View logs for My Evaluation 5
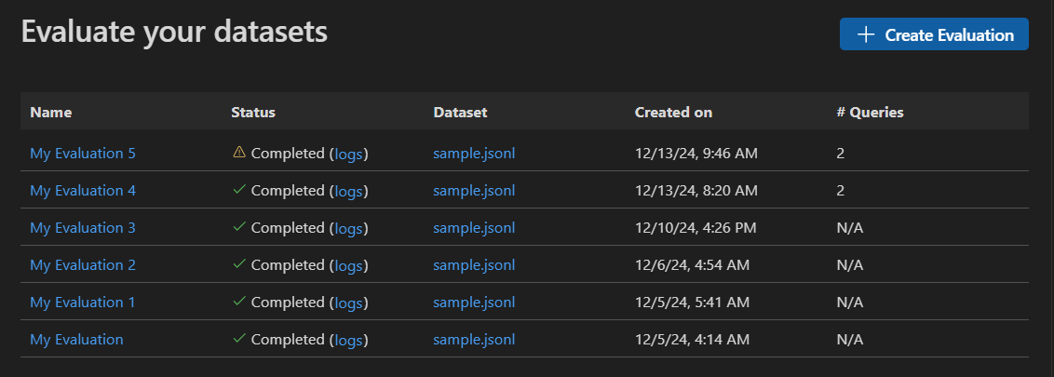1054x377 pixels. pyautogui.click(x=348, y=154)
